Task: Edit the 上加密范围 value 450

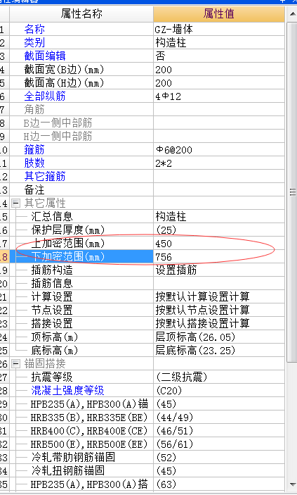Action: coord(219,243)
